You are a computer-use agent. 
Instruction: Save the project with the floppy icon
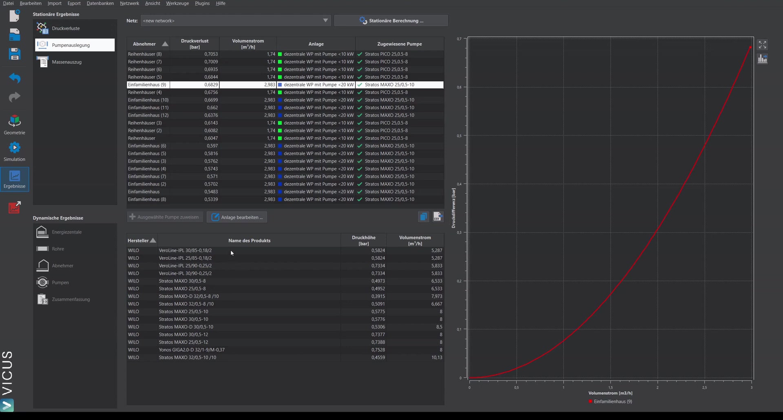coord(15,54)
